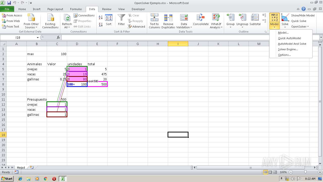Screen dimensions: 323x182
Task: Select the Hoja1 sheet tab
Action: tap(21, 167)
